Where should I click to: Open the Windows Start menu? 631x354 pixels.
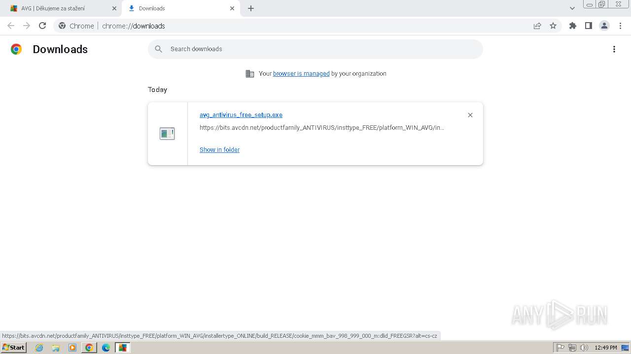tap(14, 348)
